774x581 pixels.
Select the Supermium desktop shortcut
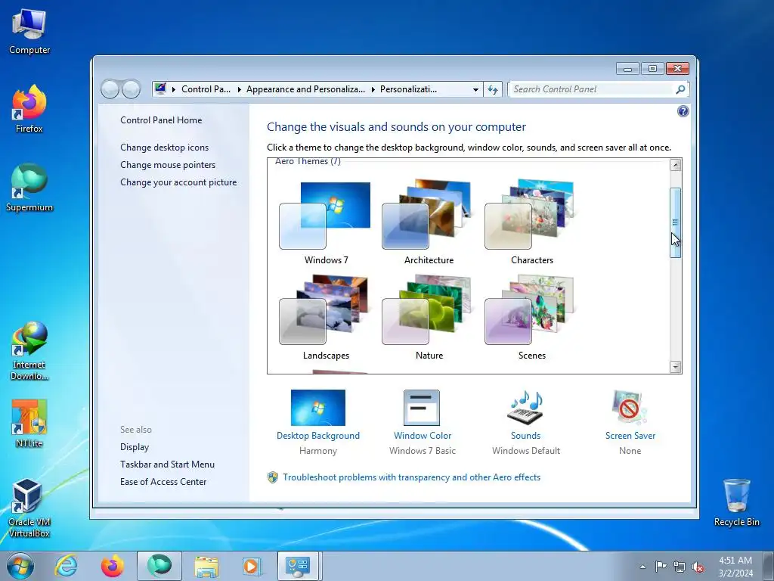(29, 188)
